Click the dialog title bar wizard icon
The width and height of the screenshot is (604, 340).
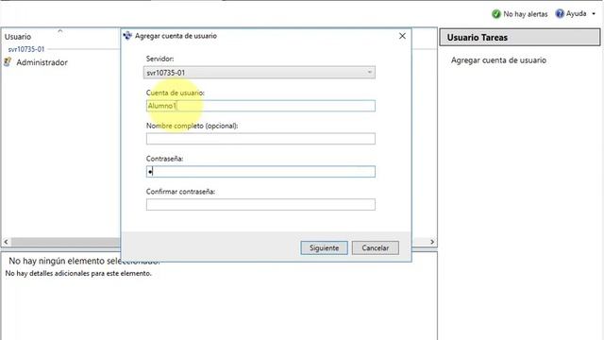click(127, 36)
